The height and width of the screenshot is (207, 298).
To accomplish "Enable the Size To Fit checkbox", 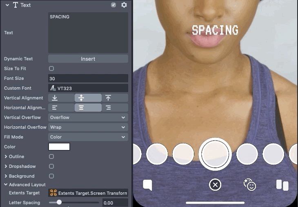I will click(51, 68).
